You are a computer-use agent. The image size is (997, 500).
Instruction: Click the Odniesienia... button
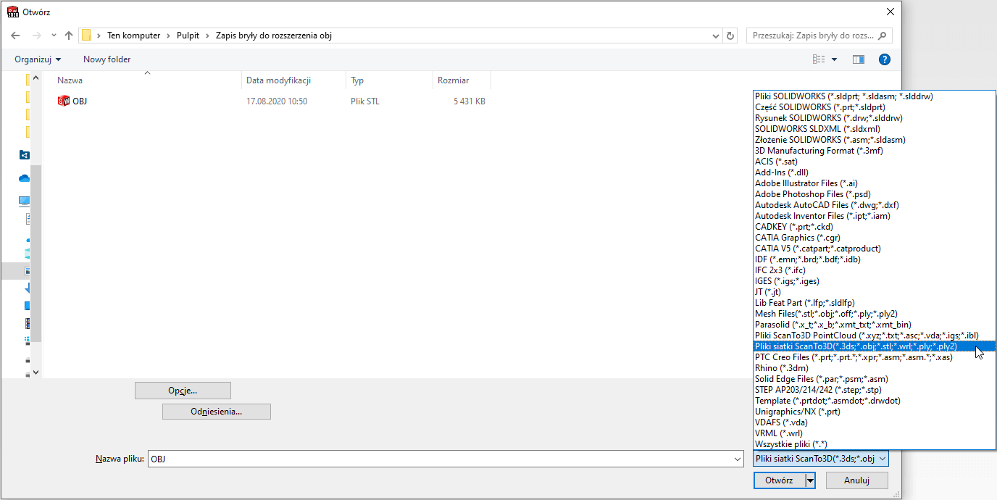point(217,412)
